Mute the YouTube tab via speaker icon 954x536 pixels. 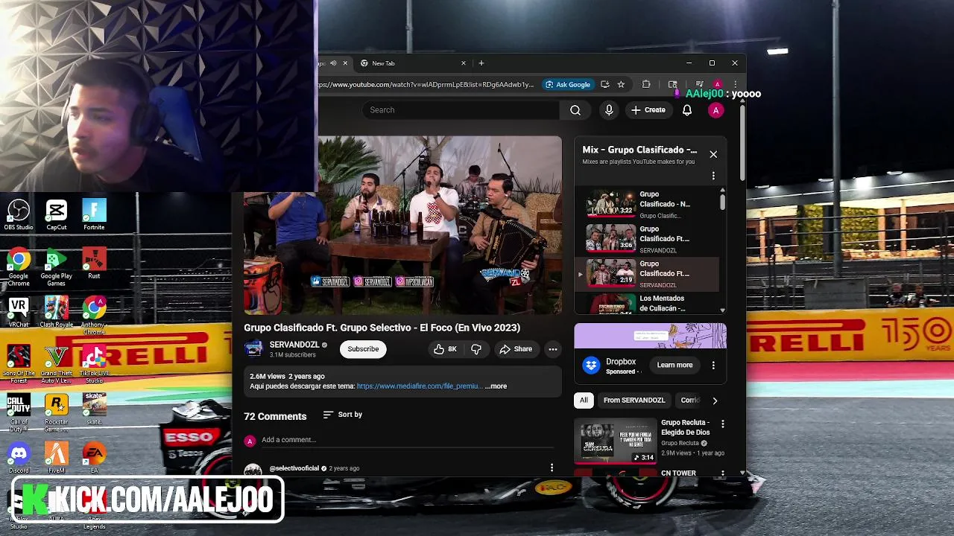tap(333, 63)
